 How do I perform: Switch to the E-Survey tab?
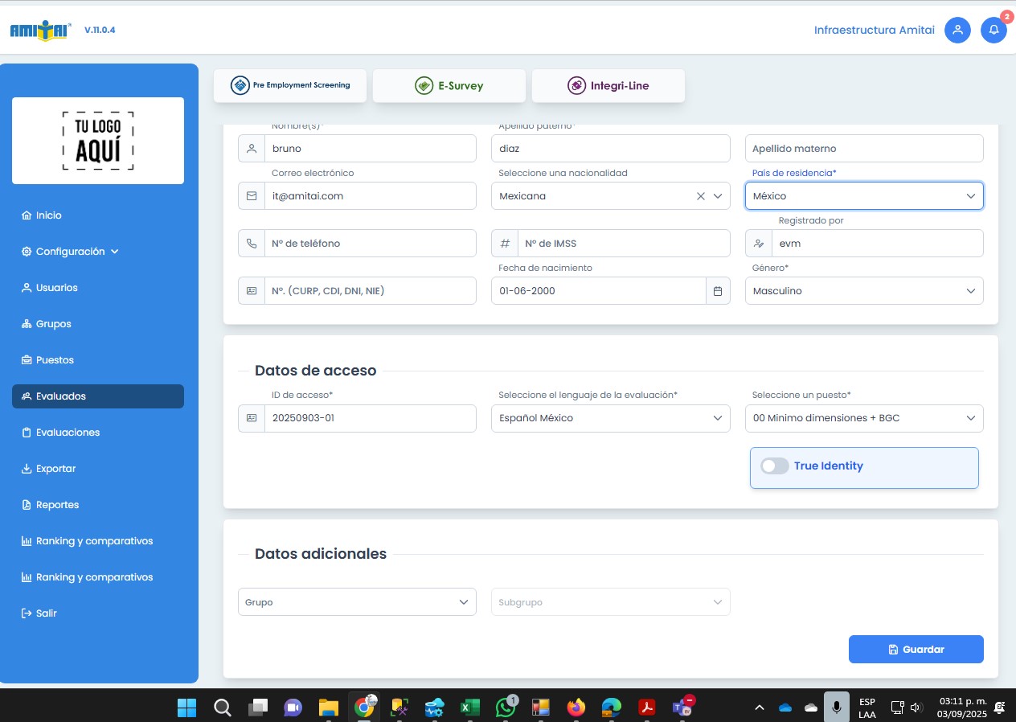(x=449, y=86)
